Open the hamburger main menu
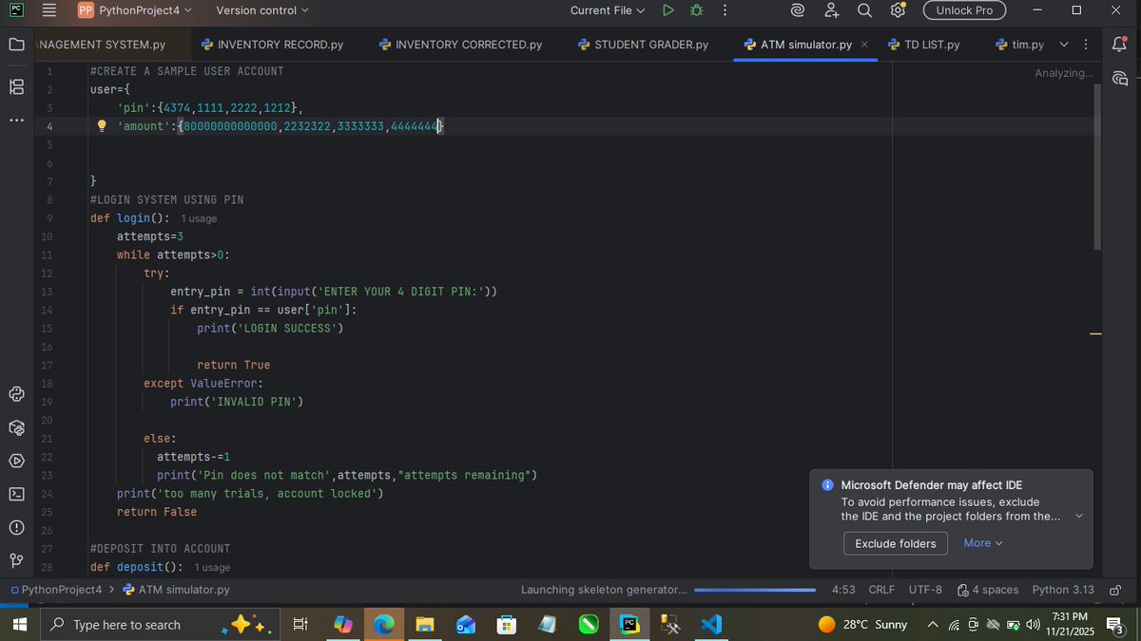 (48, 10)
